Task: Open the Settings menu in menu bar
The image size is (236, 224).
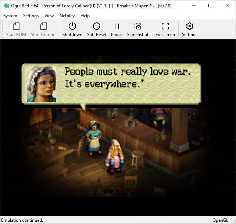Action: [x=31, y=16]
